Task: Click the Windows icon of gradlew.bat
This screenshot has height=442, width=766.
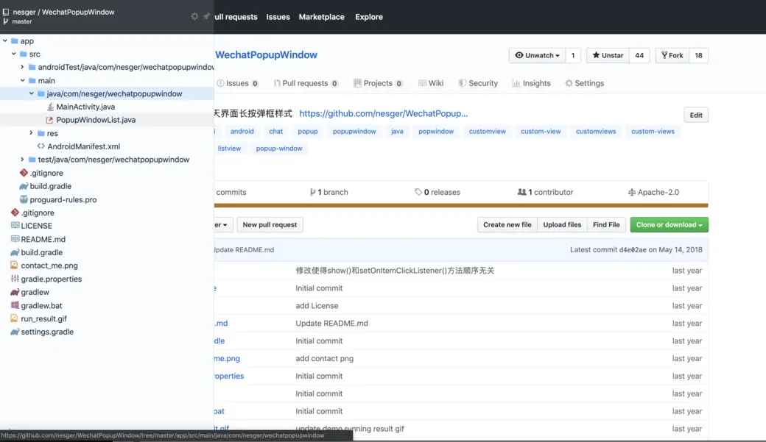Action: click(x=15, y=305)
